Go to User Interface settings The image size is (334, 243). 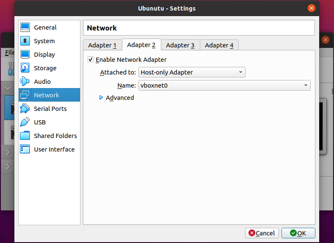tap(49, 149)
